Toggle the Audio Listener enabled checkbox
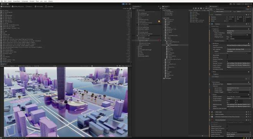253x139 pixels. pos(214,114)
